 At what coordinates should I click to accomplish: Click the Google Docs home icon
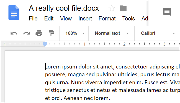[x=14, y=12]
